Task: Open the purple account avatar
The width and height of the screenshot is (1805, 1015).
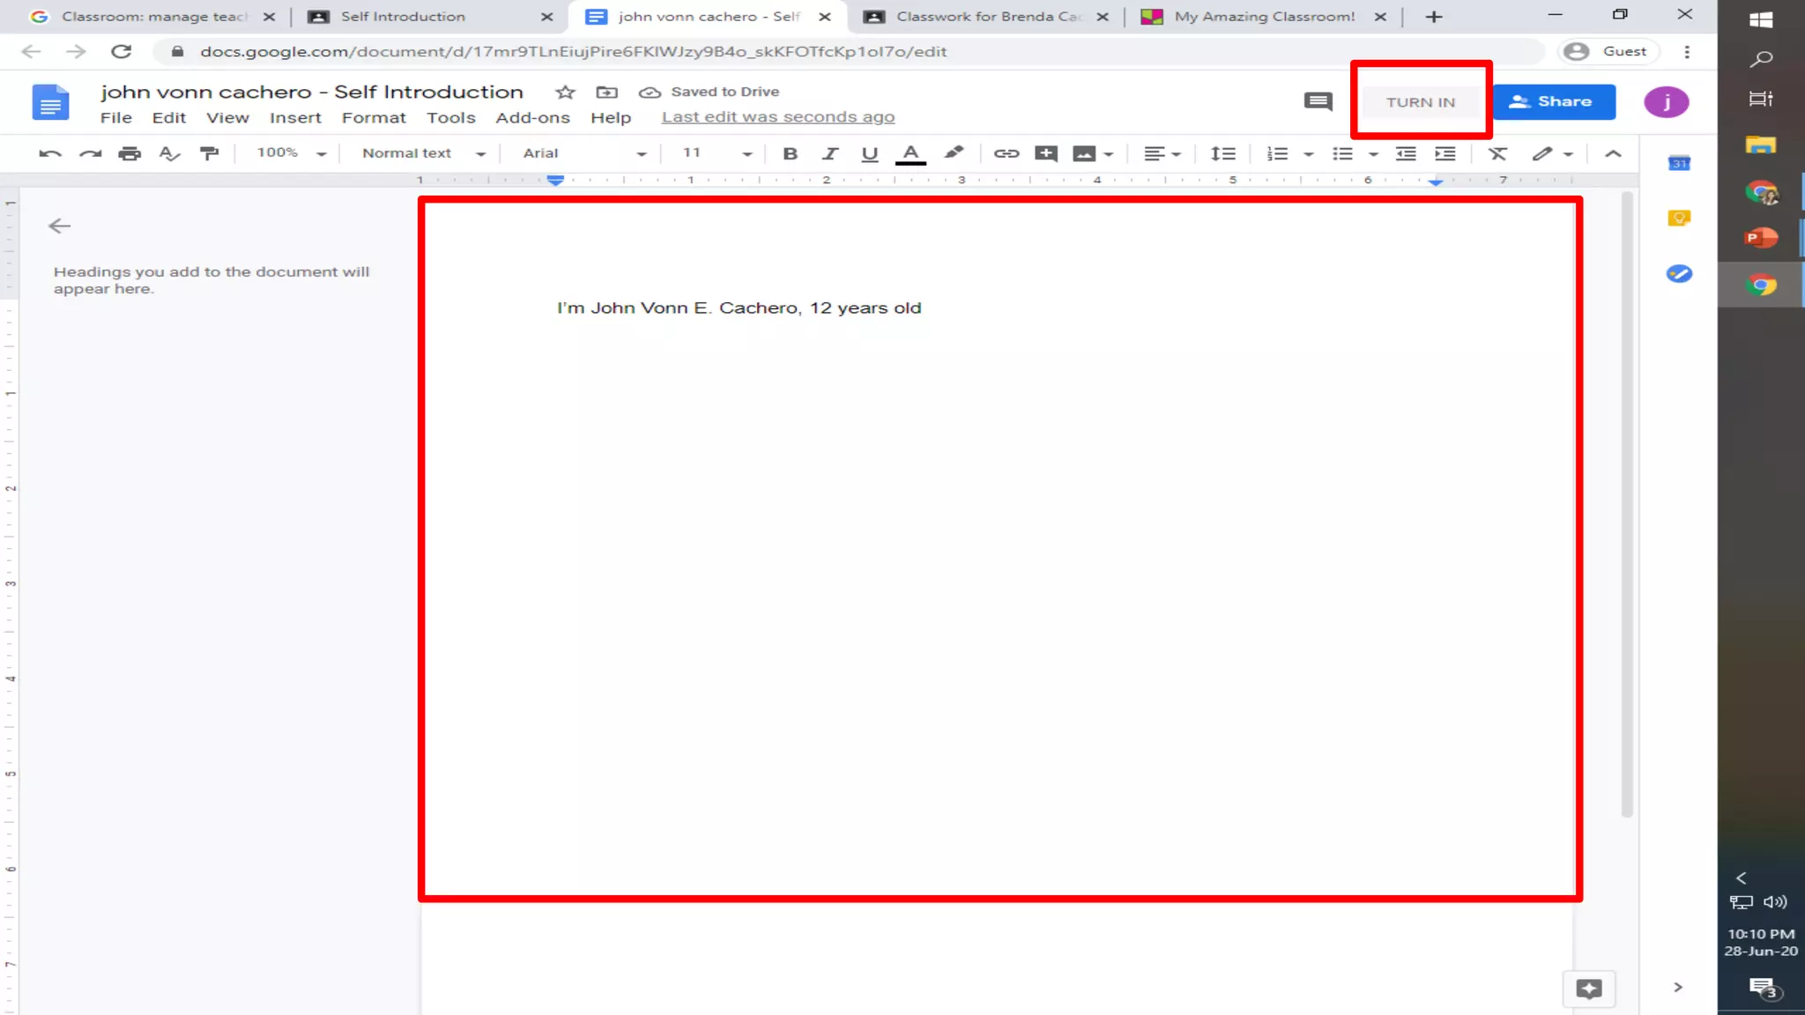Action: (1666, 101)
